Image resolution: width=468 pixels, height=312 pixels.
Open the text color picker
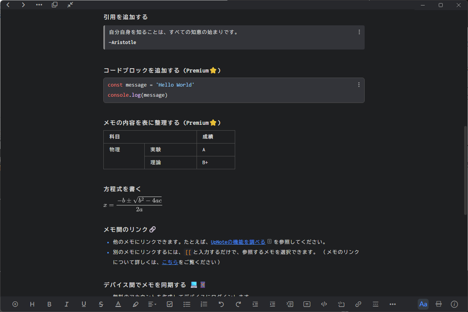coord(118,304)
